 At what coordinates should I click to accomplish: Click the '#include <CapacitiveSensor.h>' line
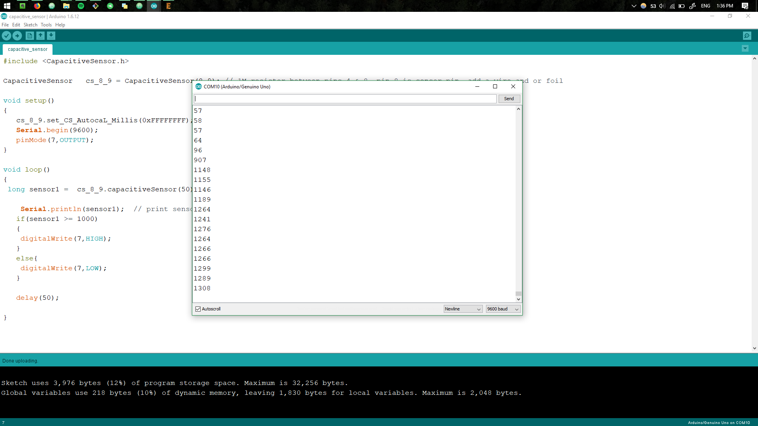pos(66,61)
